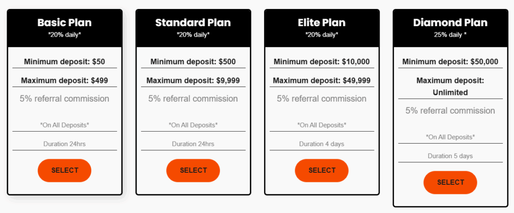Click the Diamond Plan title

450,23
